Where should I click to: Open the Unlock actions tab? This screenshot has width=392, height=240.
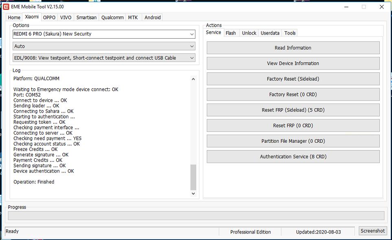pyautogui.click(x=249, y=33)
